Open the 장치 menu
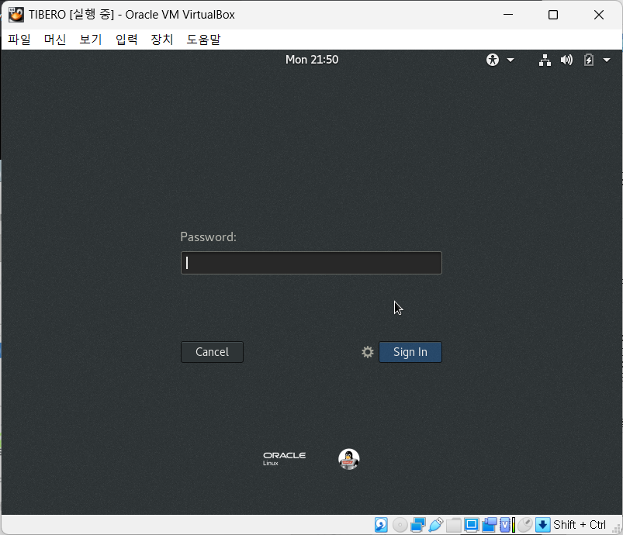Screen dimensions: 623x535 161,40
